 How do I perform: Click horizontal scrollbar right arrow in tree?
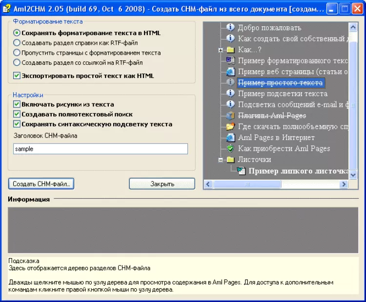[x=344, y=184]
